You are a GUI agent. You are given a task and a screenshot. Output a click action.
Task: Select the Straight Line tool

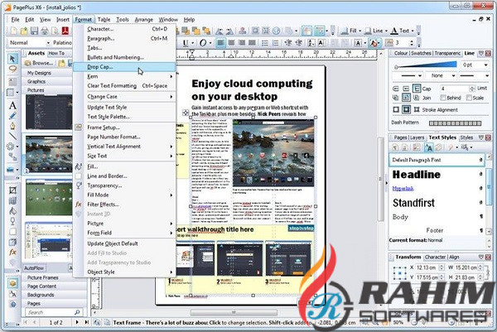click(x=12, y=136)
